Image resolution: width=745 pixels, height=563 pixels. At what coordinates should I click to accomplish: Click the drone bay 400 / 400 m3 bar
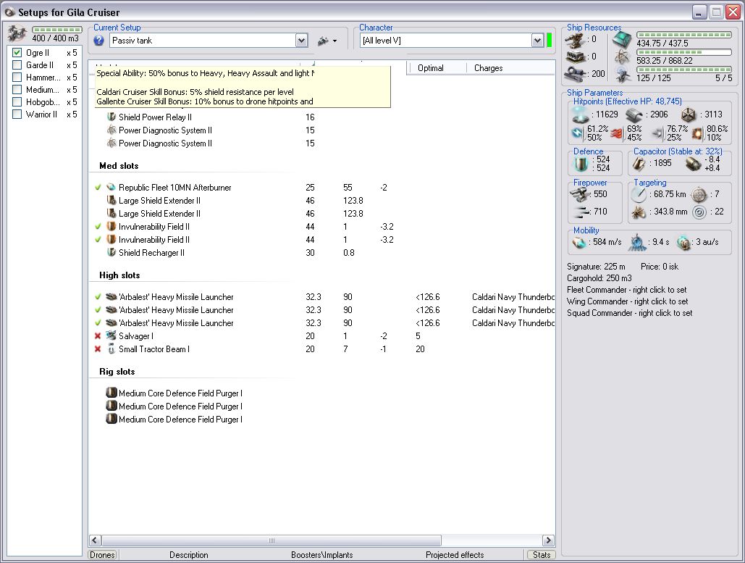(x=57, y=30)
